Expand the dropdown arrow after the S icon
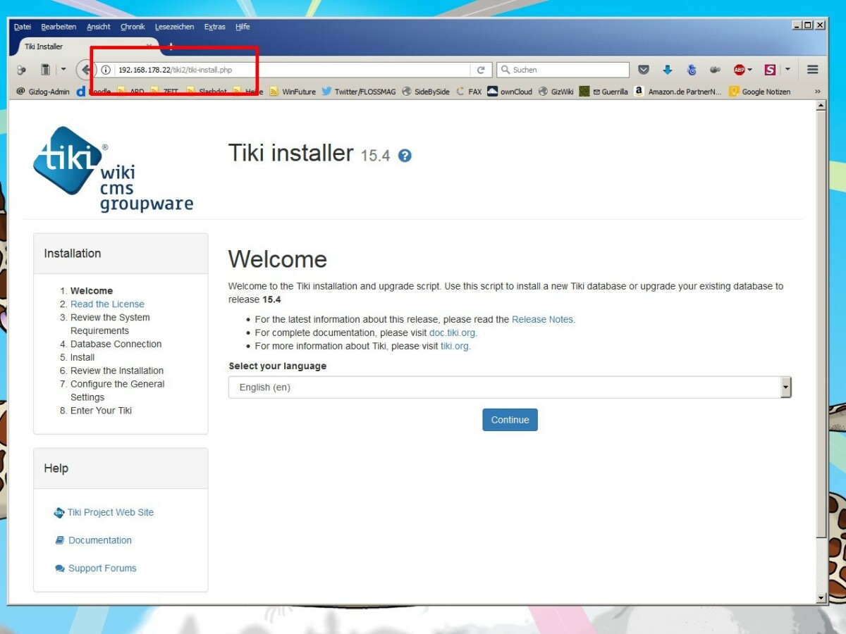846x634 pixels. (787, 70)
